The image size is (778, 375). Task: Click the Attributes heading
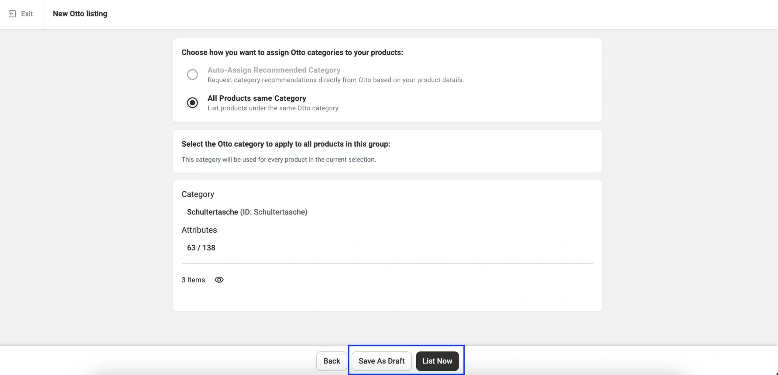click(199, 230)
